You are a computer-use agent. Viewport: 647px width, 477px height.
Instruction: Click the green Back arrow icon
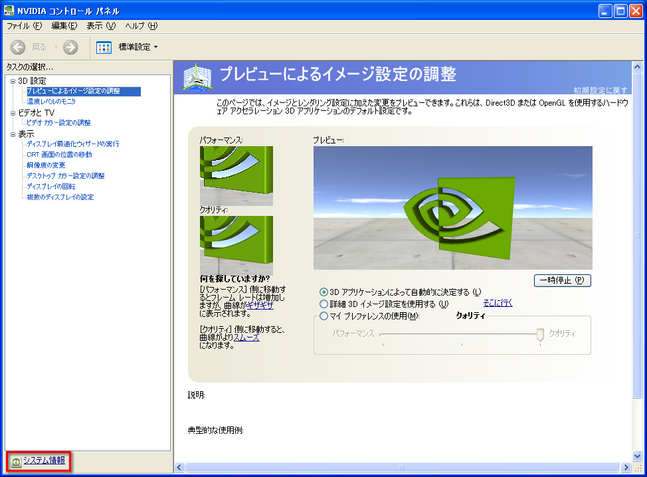pos(18,47)
